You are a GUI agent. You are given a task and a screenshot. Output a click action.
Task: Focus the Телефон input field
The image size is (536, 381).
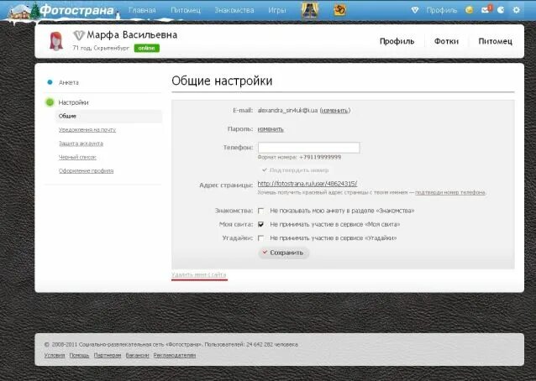(x=308, y=148)
